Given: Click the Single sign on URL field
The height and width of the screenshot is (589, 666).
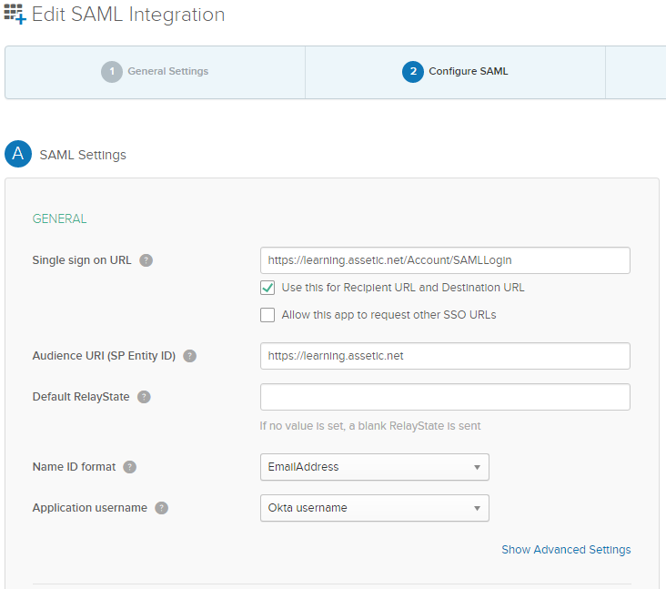Looking at the screenshot, I should click(445, 260).
